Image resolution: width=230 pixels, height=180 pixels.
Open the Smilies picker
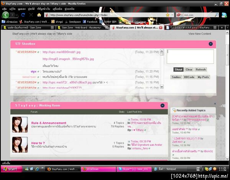[x=176, y=77]
